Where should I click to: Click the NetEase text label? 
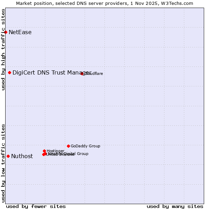20,32
